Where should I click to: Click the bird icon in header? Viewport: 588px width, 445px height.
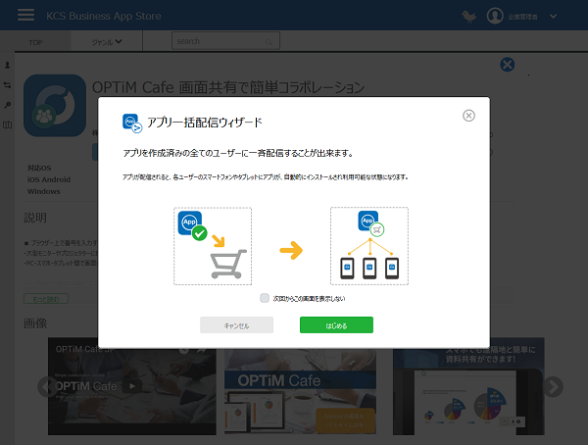468,16
